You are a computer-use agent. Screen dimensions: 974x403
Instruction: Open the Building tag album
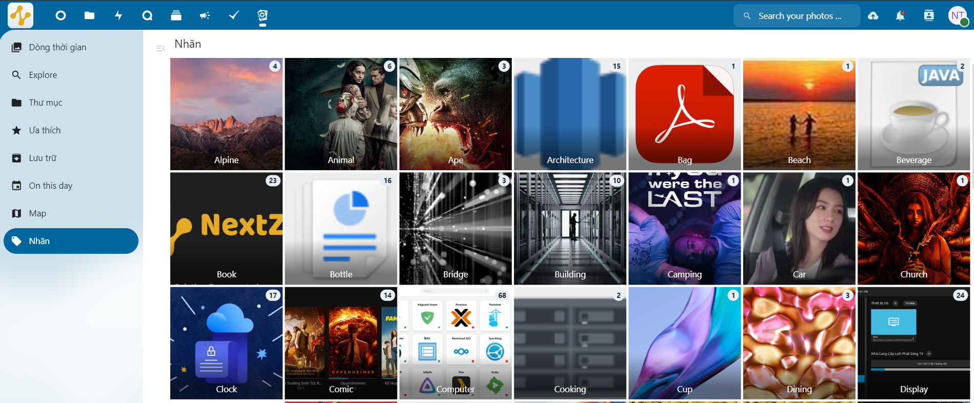[570, 229]
